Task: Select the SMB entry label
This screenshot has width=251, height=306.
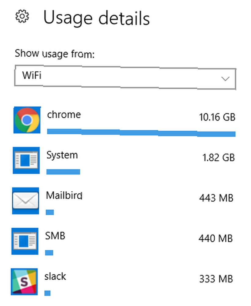Action: coord(55,236)
